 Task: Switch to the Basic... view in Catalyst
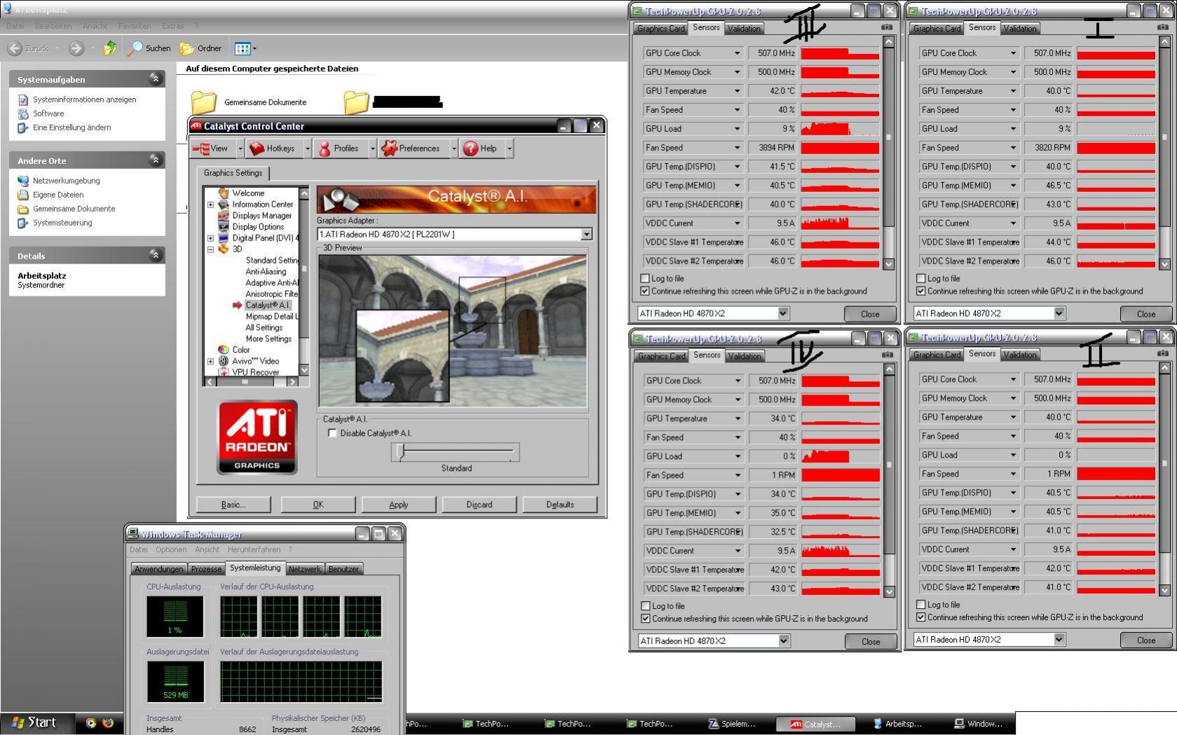point(233,504)
